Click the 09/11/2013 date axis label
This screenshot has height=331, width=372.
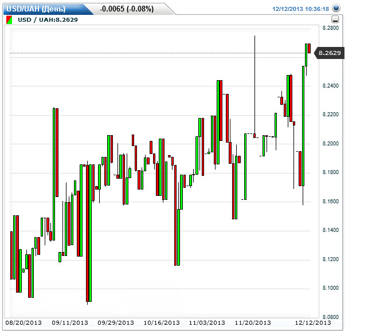tap(70, 323)
